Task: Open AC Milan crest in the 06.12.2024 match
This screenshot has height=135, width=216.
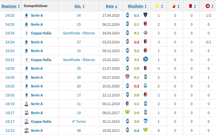Action: 145,24
